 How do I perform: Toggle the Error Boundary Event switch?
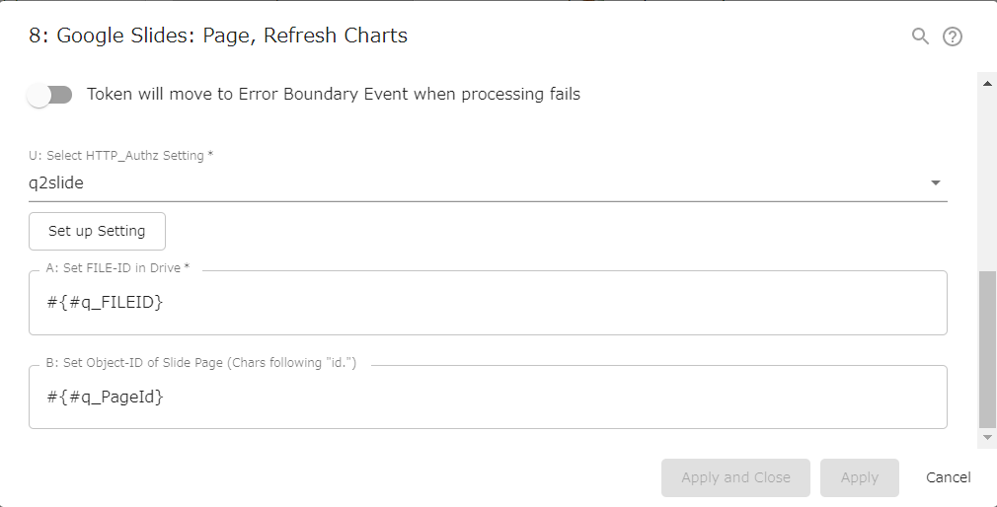pyautogui.click(x=49, y=95)
